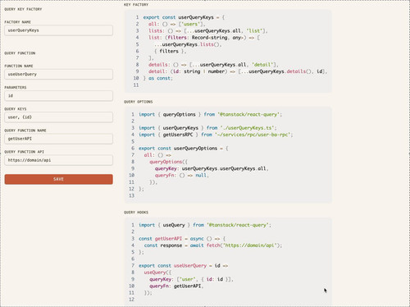This screenshot has width=410, height=307.
Task: Click the QUERY FUNCTION NAME label
Action: coord(25,131)
